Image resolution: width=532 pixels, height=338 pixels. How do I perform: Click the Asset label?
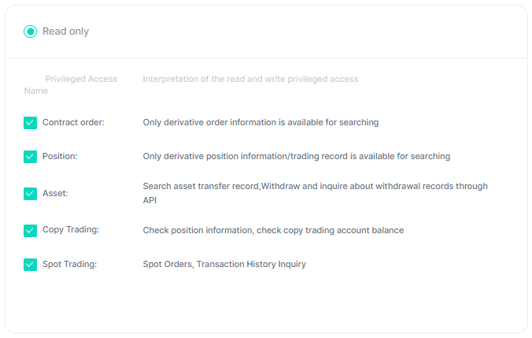tap(55, 193)
